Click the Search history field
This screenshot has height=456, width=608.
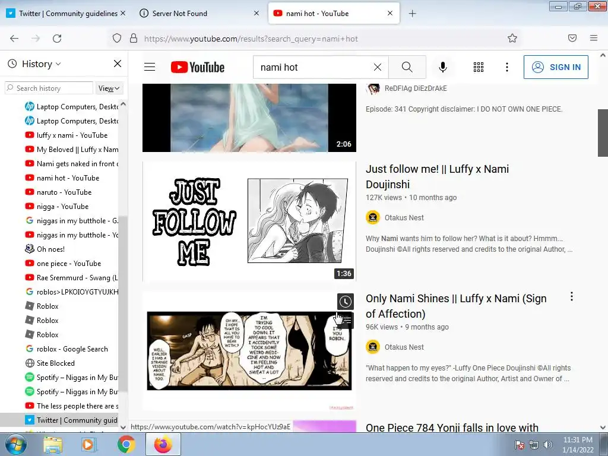[x=49, y=88]
